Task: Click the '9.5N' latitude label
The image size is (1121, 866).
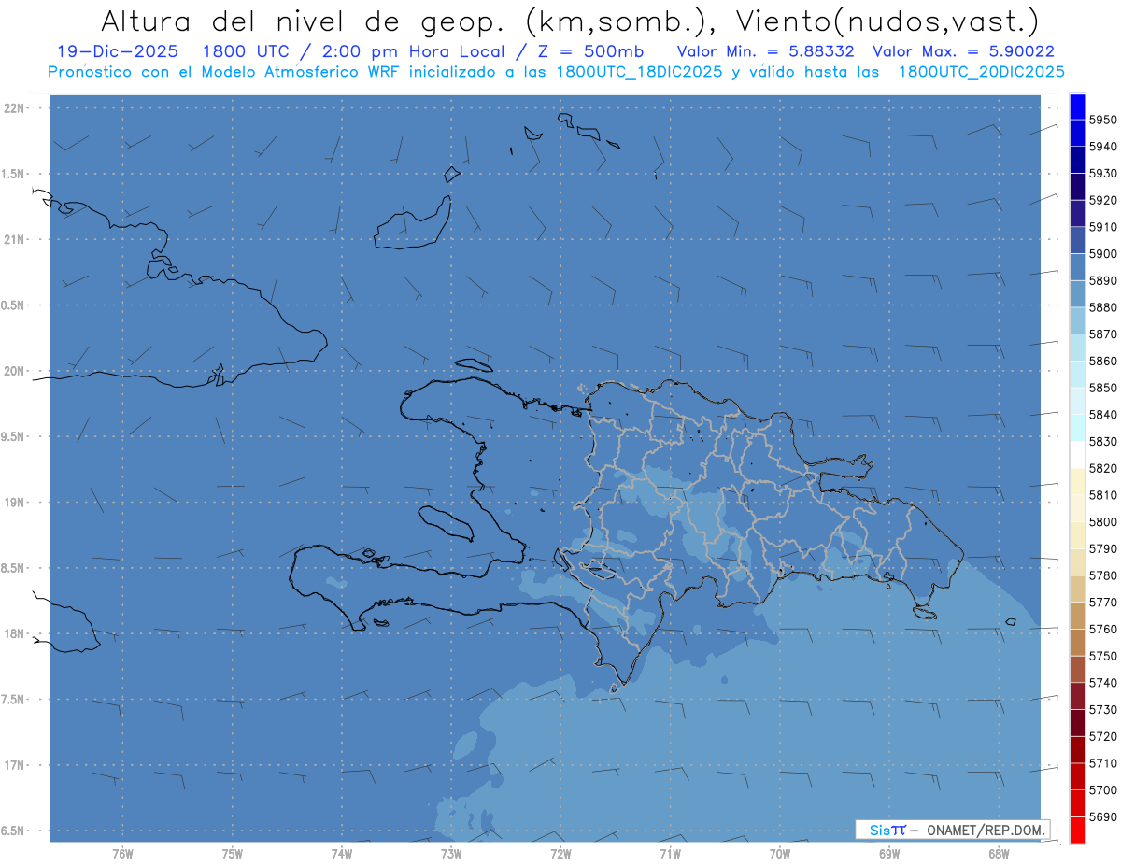Action: coord(13,437)
